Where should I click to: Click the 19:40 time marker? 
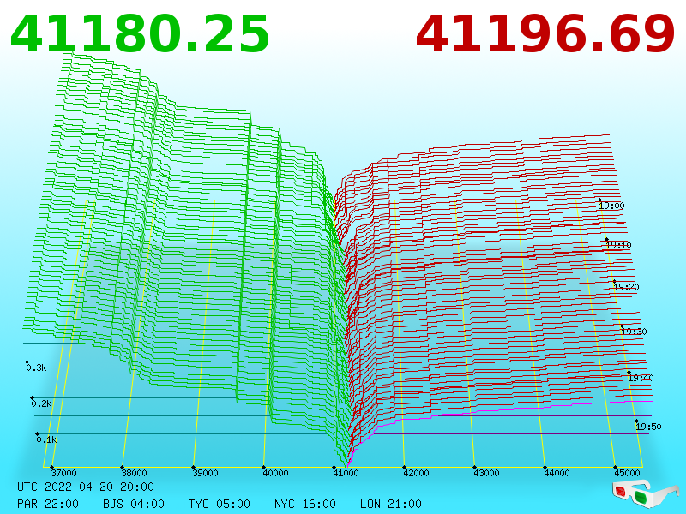pyautogui.click(x=641, y=378)
